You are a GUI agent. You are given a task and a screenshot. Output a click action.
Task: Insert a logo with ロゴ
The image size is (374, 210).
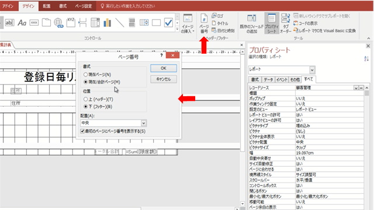[x=217, y=16]
